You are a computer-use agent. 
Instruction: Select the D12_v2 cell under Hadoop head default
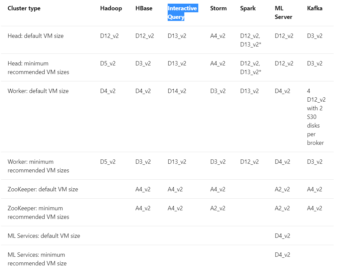109,36
